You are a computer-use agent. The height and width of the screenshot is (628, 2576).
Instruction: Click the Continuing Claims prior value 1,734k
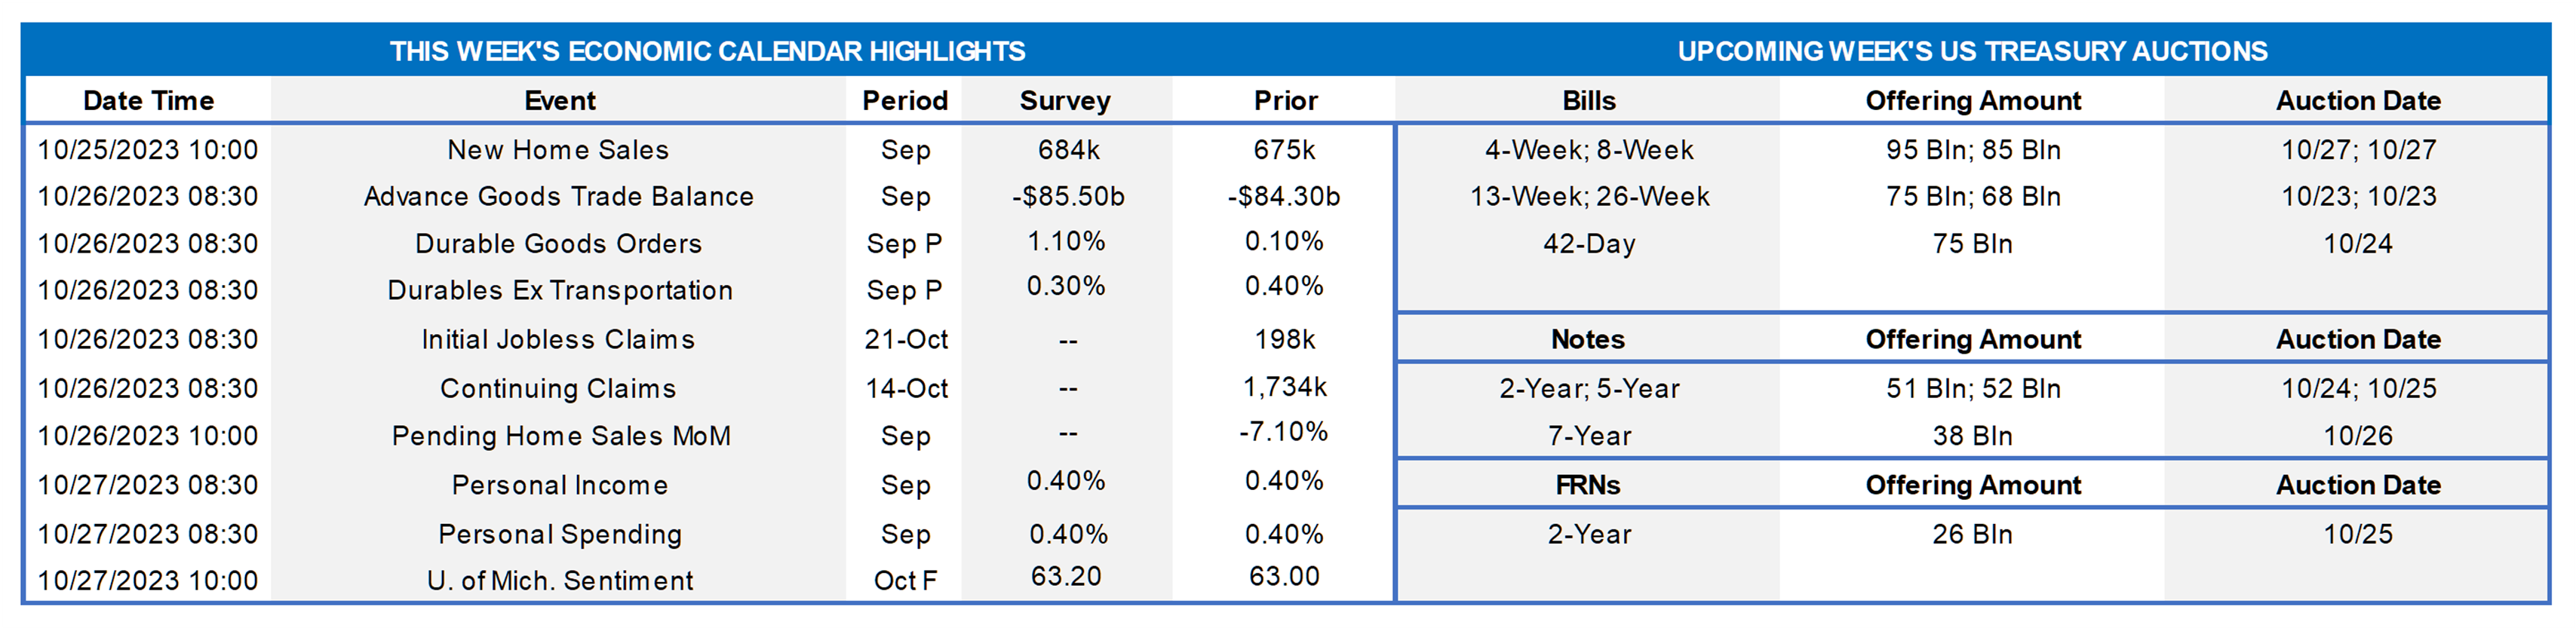pos(1285,387)
